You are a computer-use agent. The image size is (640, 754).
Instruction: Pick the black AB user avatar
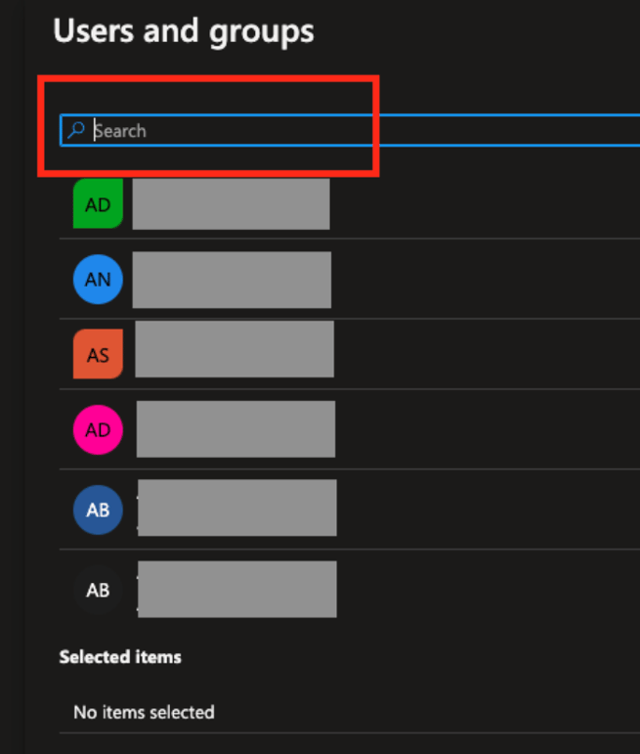coord(98,590)
